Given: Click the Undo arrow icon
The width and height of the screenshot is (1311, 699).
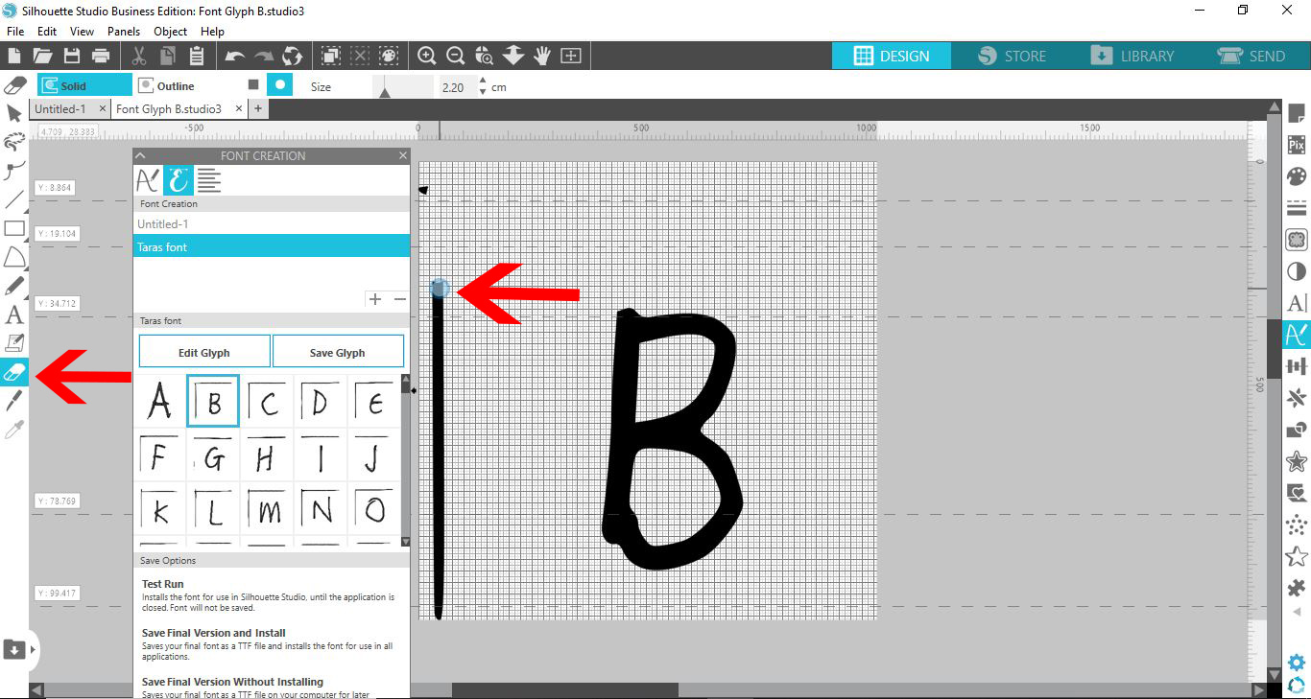Looking at the screenshot, I should tap(235, 56).
